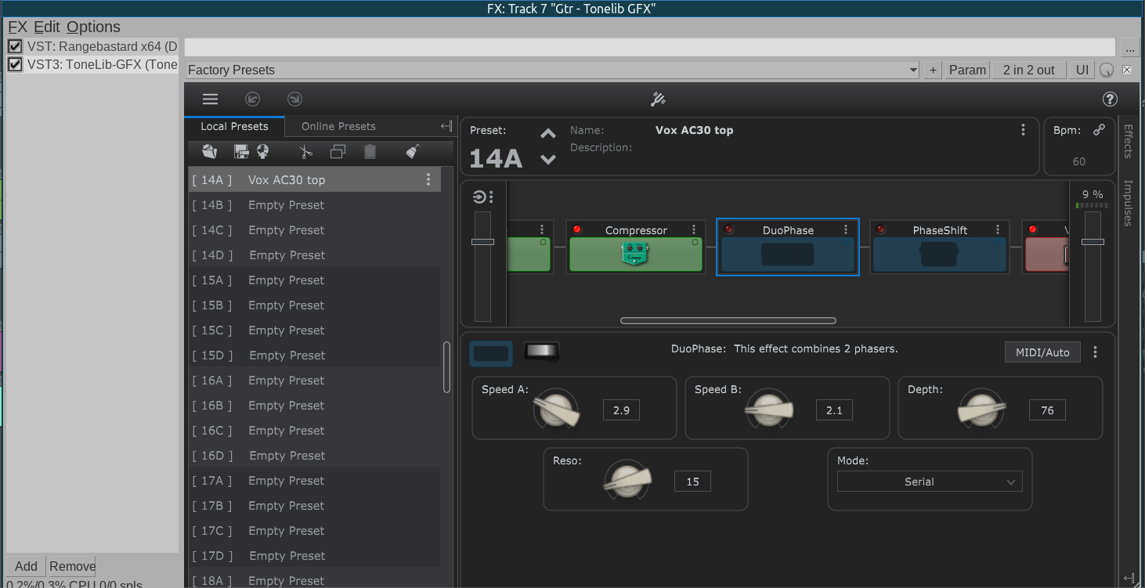Uncheck the Rangebastard x64 plugin checkbox
Image resolution: width=1145 pixels, height=588 pixels.
pos(15,47)
